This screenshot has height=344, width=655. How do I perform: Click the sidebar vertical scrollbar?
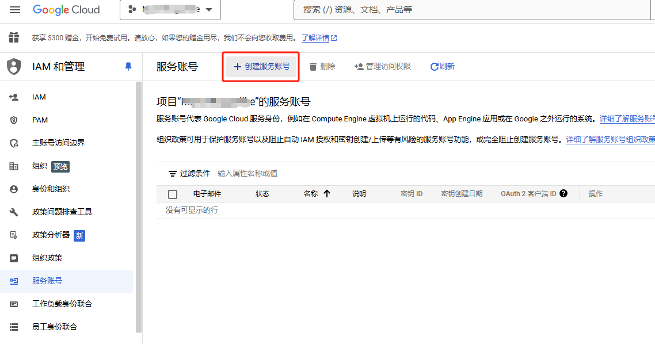(x=139, y=207)
